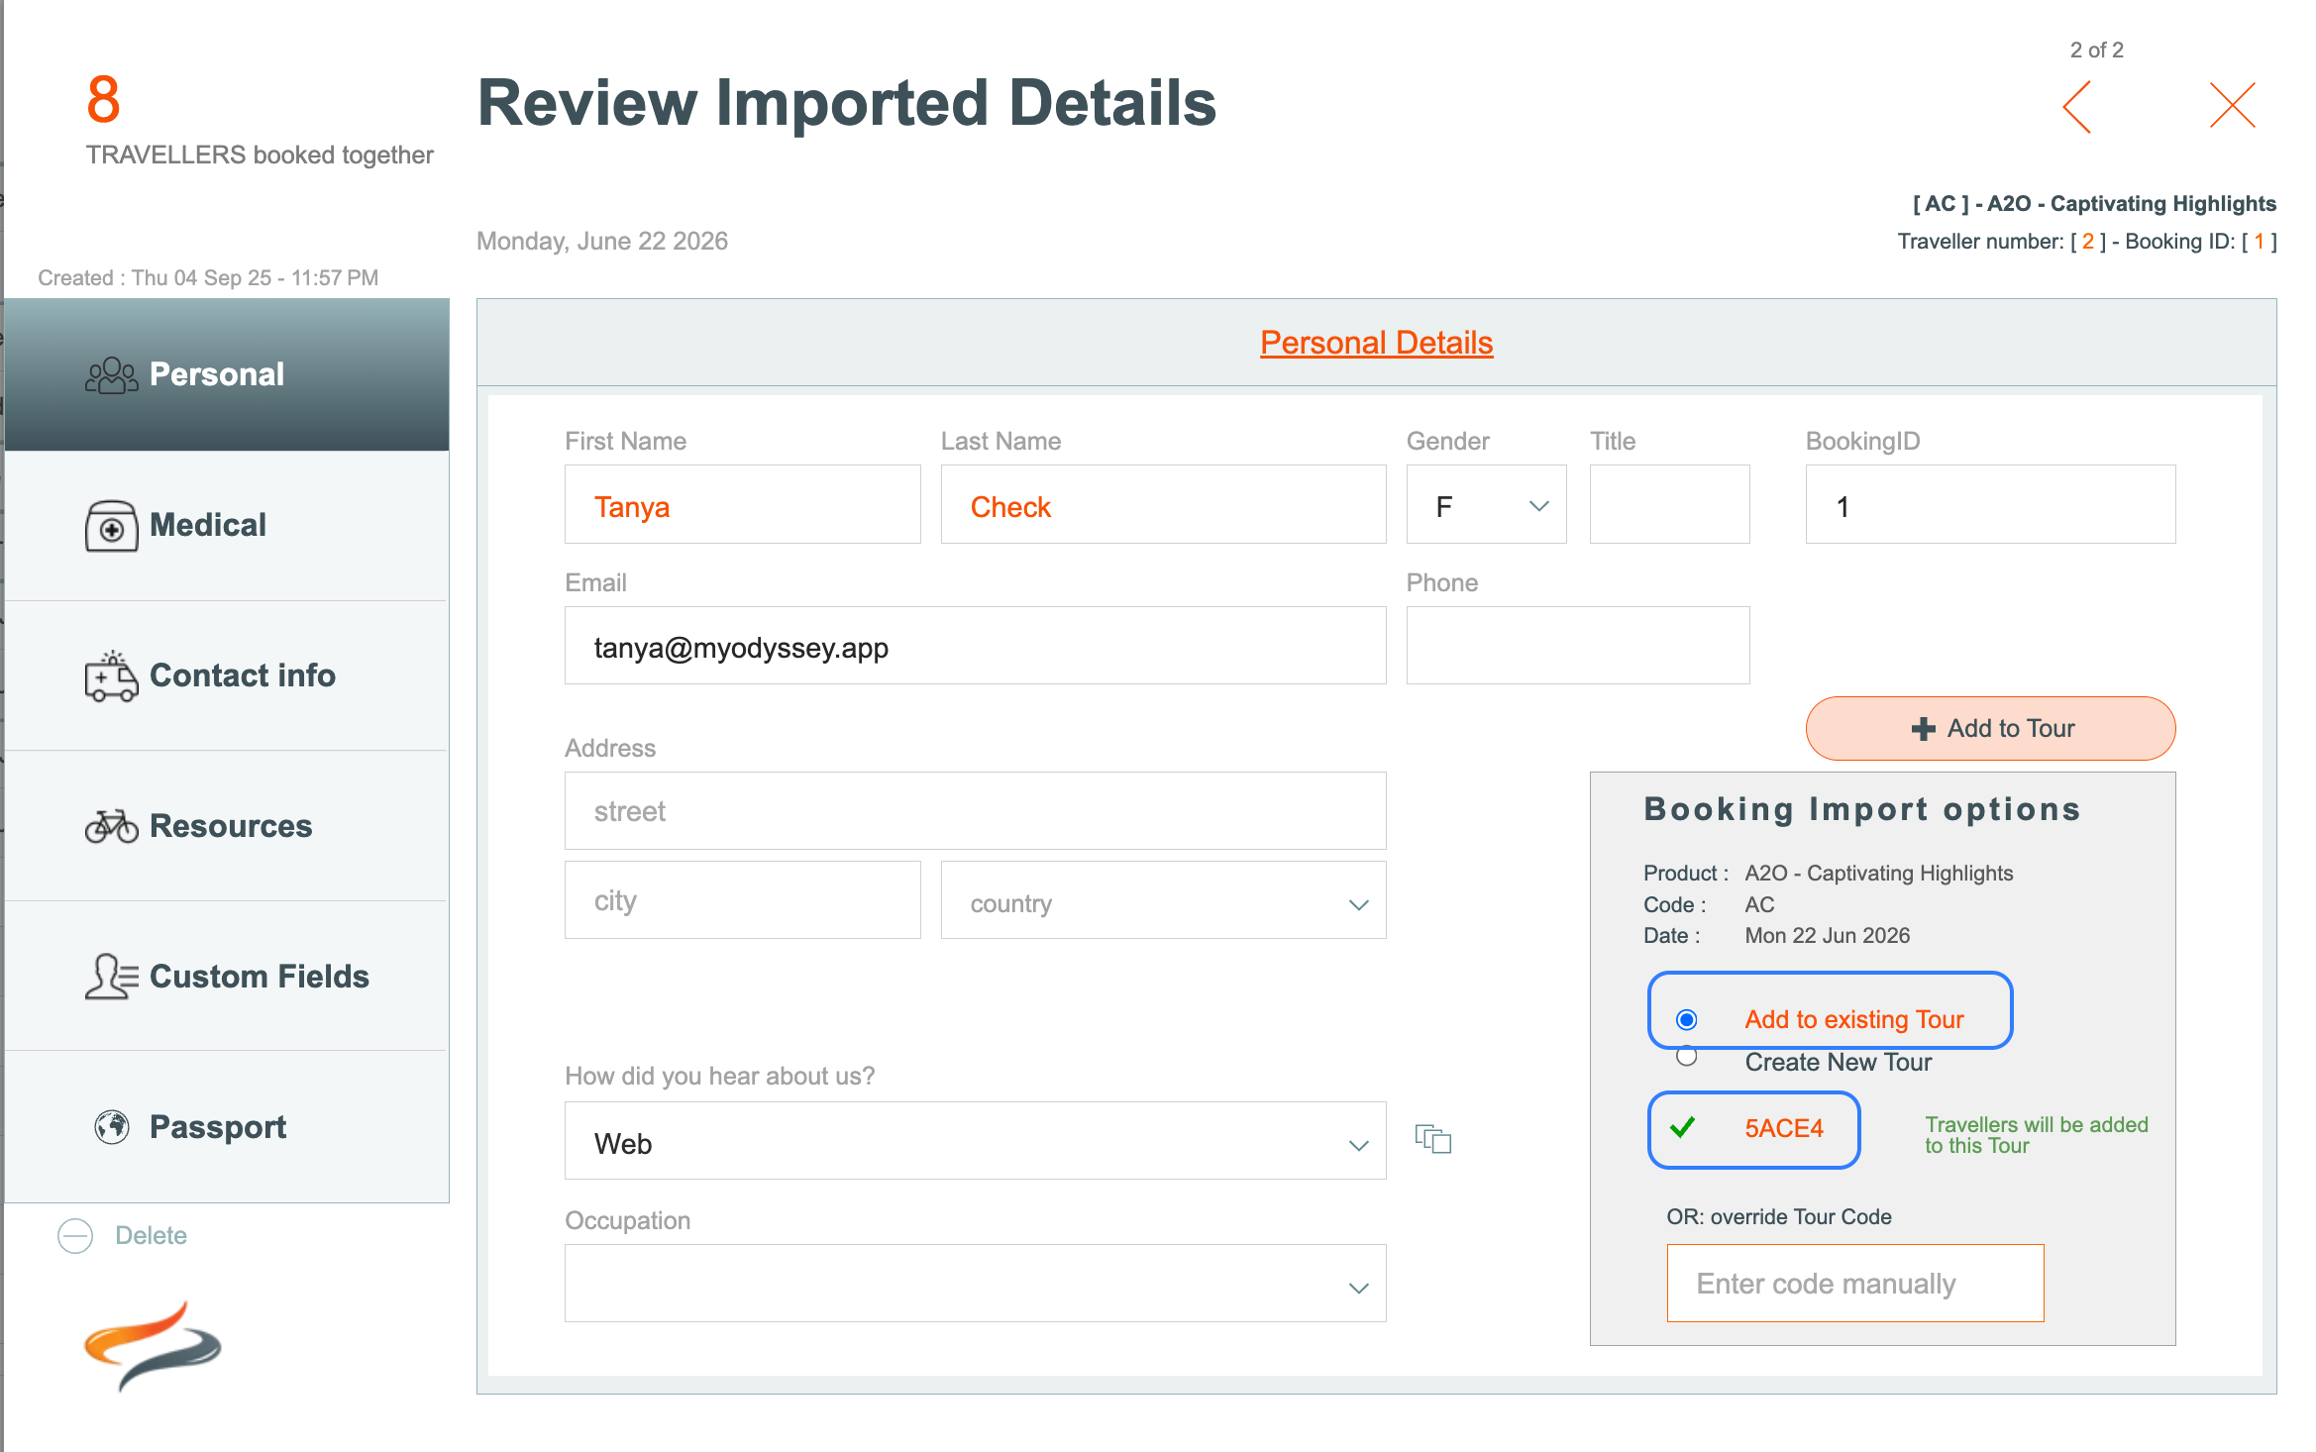Select the Add to existing Tour radio
This screenshot has width=2316, height=1452.
[x=1686, y=1019]
